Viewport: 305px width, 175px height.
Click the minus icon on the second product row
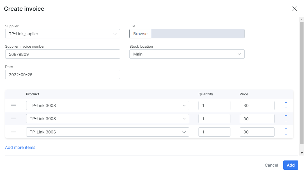coord(286,121)
